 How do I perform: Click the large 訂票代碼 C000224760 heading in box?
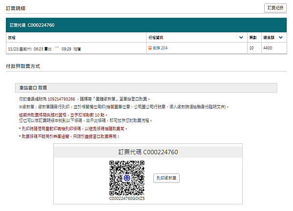click(148, 152)
